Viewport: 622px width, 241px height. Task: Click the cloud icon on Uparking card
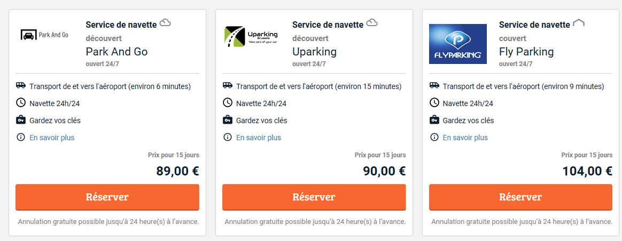[x=372, y=23]
